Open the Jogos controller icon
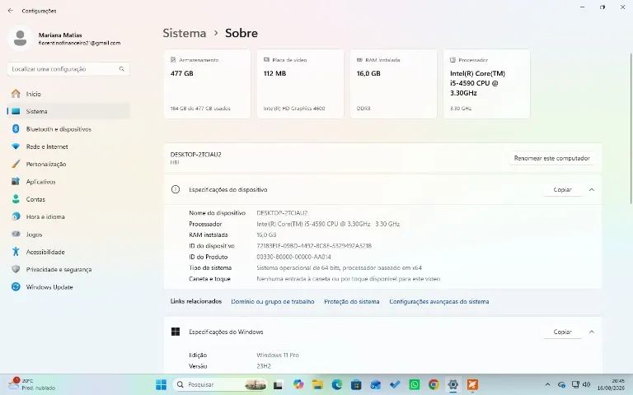 click(x=16, y=235)
